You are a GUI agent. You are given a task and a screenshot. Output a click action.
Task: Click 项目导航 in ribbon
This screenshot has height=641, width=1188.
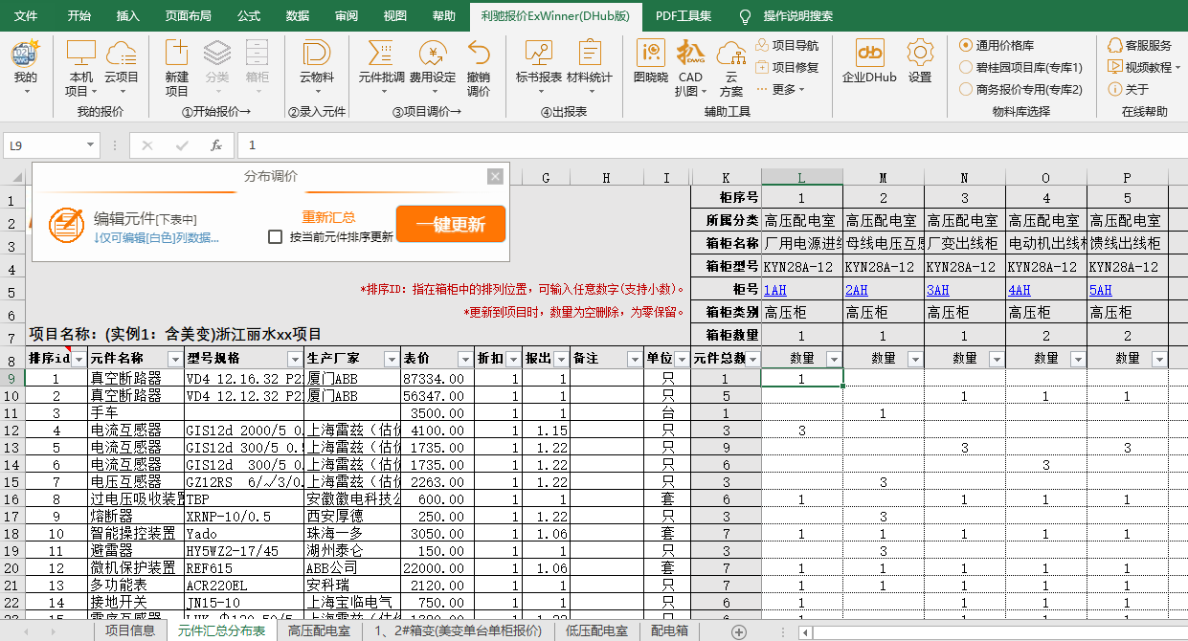click(787, 46)
